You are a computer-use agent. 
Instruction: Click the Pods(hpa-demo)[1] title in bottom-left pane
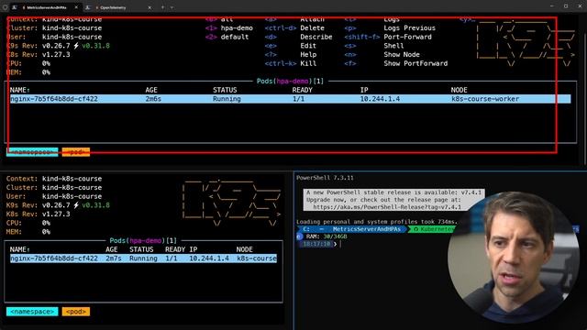(143, 240)
